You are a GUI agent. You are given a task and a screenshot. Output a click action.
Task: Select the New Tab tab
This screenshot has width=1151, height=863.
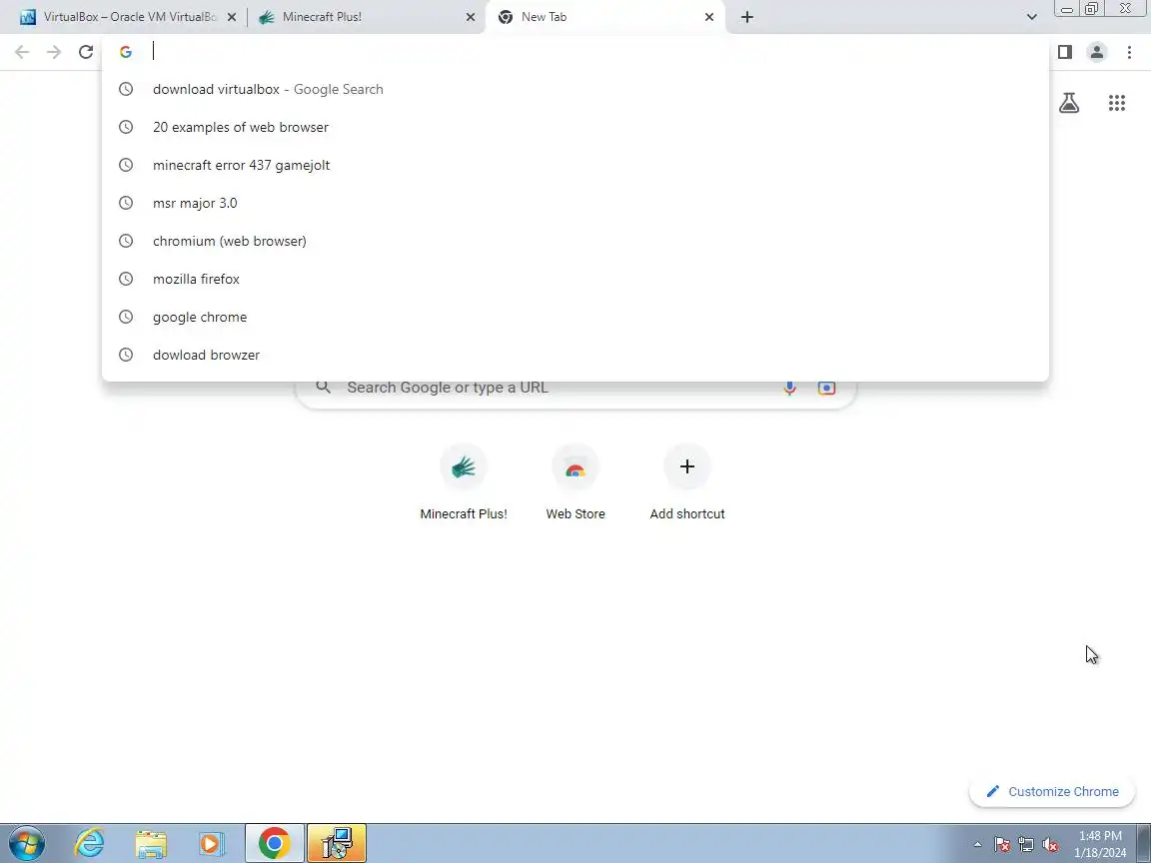click(604, 17)
